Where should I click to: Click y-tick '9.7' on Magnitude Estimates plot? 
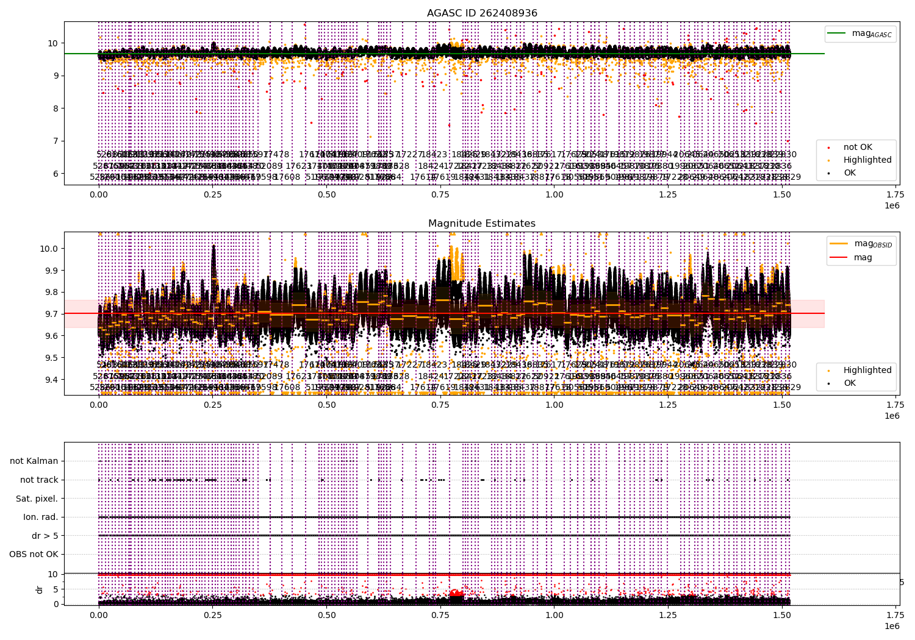pyautogui.click(x=52, y=314)
